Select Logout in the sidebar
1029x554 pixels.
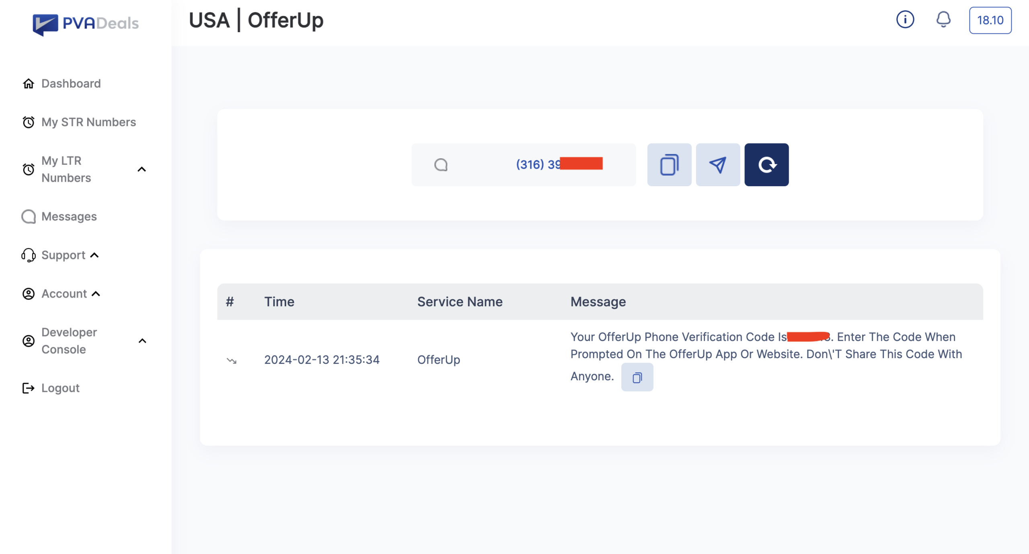coord(61,388)
